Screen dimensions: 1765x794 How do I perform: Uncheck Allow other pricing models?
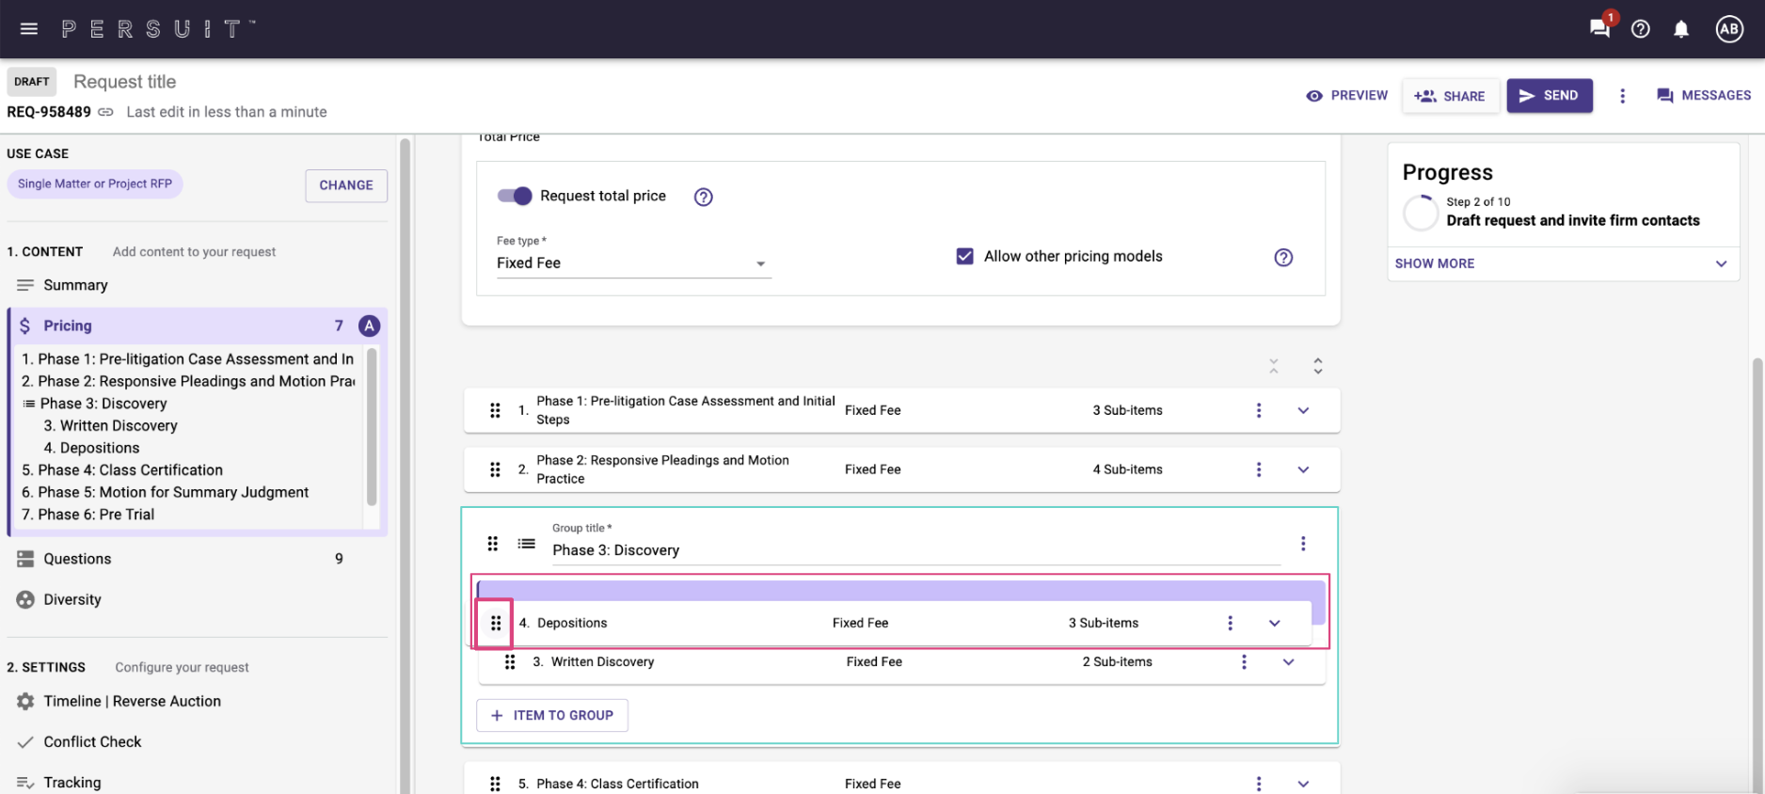coord(964,256)
